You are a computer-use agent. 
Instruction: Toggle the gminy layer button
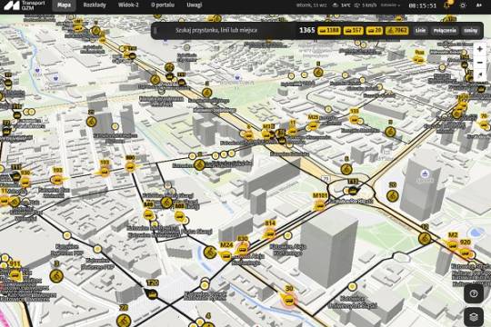(470, 31)
